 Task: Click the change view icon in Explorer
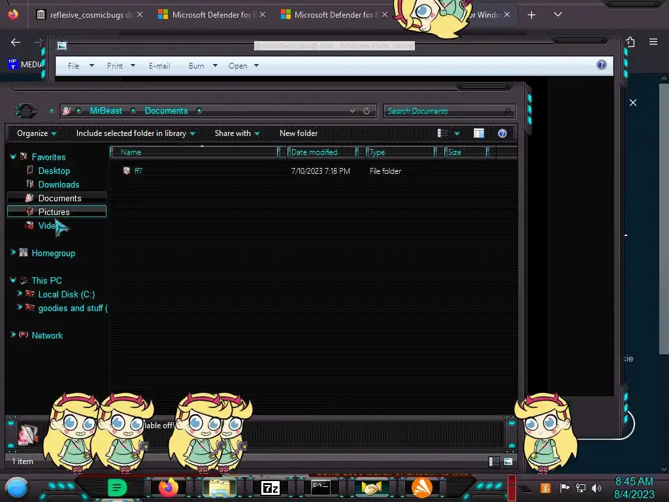(442, 133)
